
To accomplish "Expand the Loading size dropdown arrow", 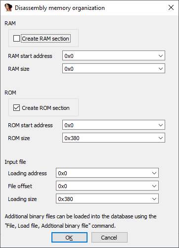I will [x=154, y=199].
